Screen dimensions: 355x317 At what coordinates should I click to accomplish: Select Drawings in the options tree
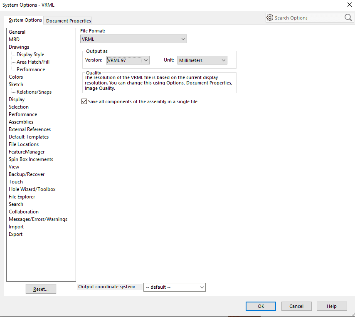point(19,47)
